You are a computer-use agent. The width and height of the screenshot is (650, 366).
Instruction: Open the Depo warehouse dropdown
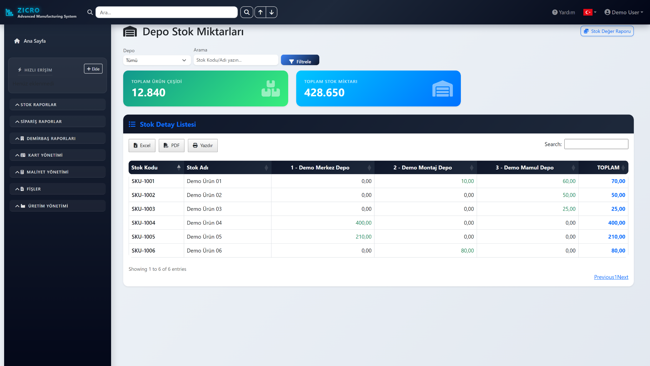pos(157,60)
